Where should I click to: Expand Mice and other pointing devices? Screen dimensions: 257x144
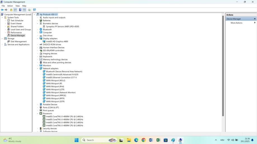coord(37,63)
